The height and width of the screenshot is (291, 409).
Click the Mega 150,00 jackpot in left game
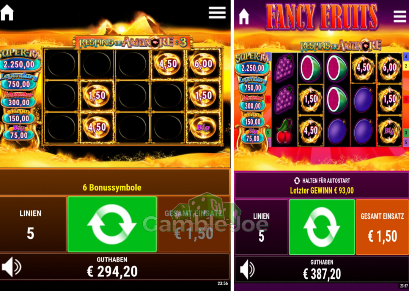coord(20,116)
